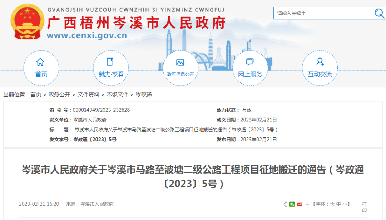Share the article via WeChat icon
The height and width of the screenshot is (220, 386).
click(292, 204)
